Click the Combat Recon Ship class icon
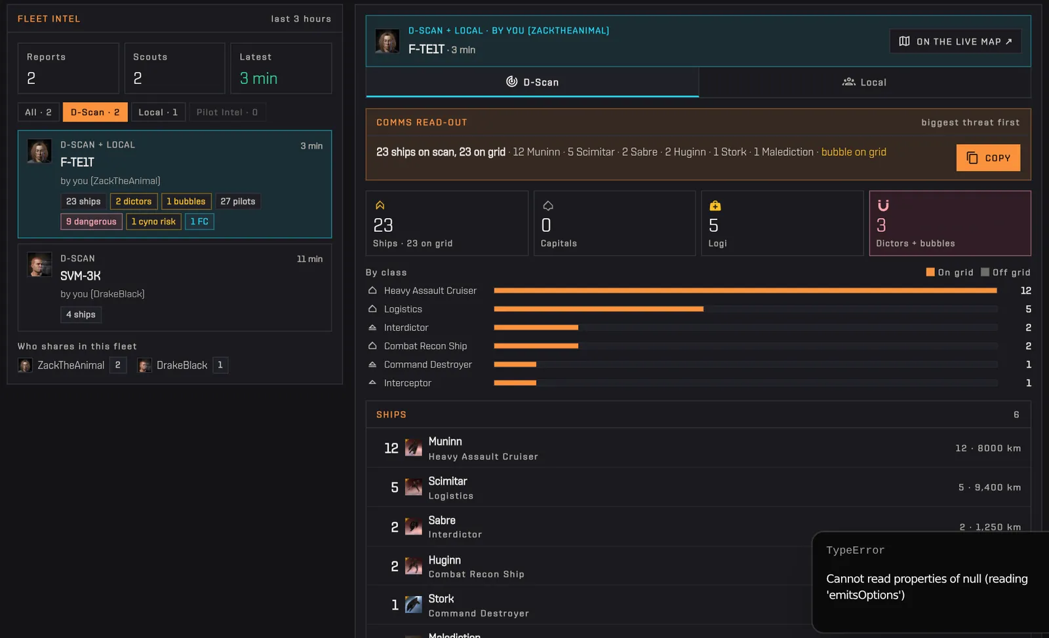Image resolution: width=1049 pixels, height=638 pixels. tap(372, 345)
